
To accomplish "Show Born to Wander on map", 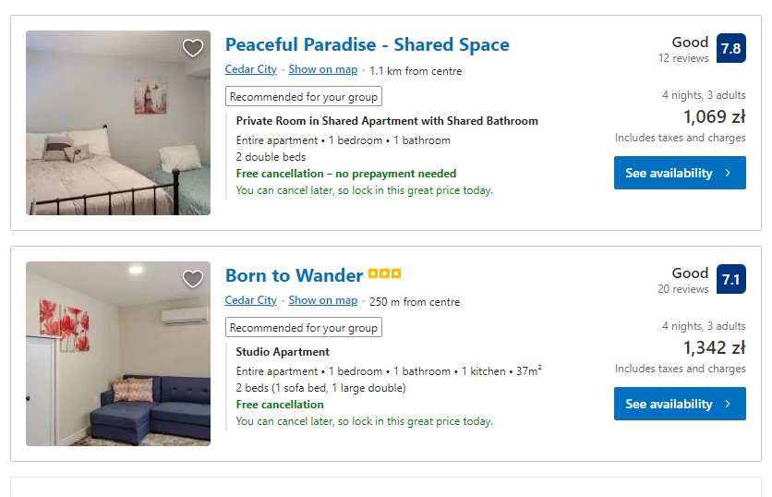I will point(322,300).
